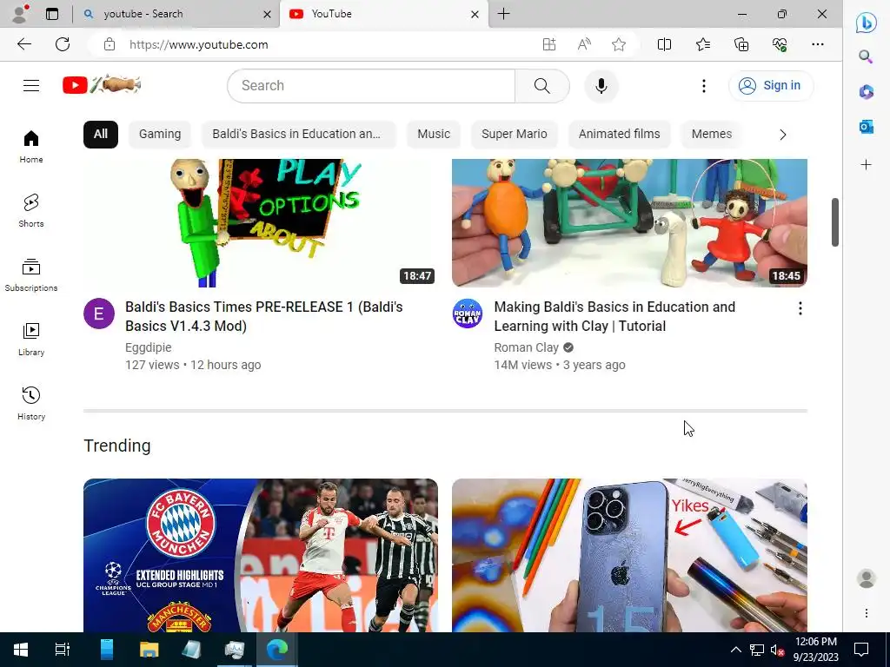This screenshot has height=667, width=890.
Task: Select the Gaming filter chip
Action: [160, 135]
